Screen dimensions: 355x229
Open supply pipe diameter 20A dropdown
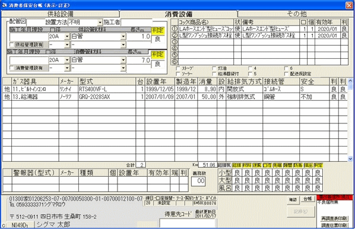coord(67,36)
